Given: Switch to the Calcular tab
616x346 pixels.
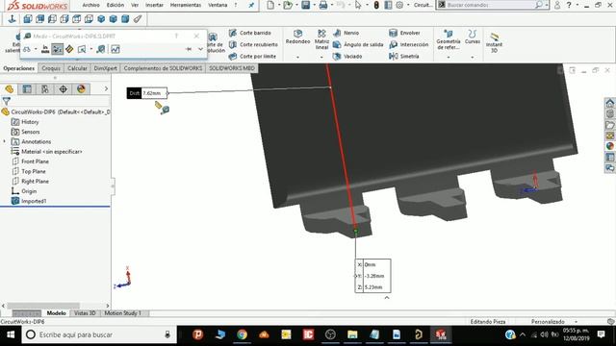Looking at the screenshot, I should [x=77, y=68].
